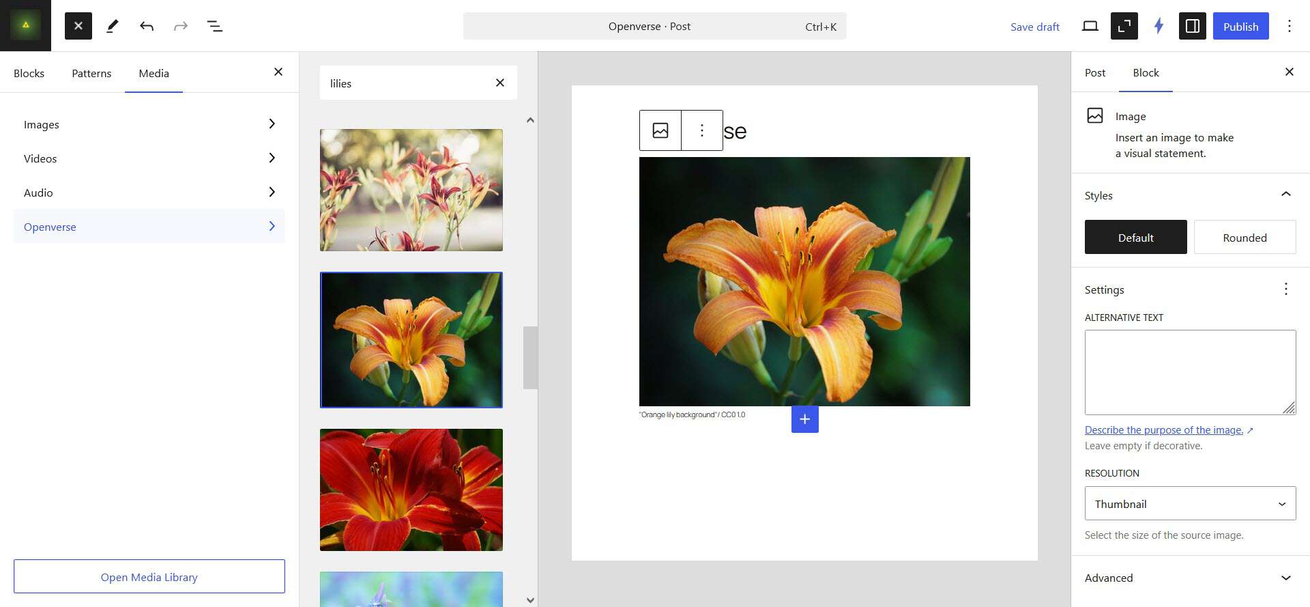This screenshot has width=1310, height=607.
Task: Open the block toolbar options menu
Action: tap(702, 130)
